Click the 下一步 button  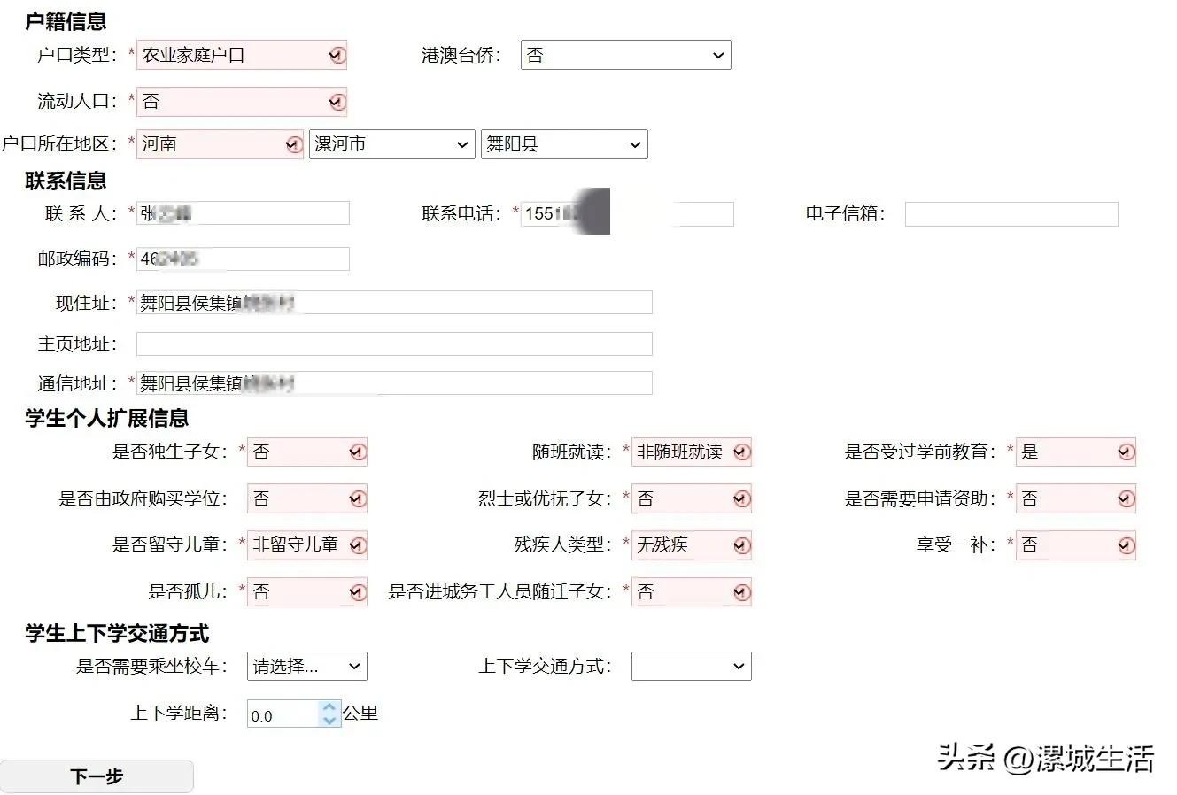pos(97,776)
